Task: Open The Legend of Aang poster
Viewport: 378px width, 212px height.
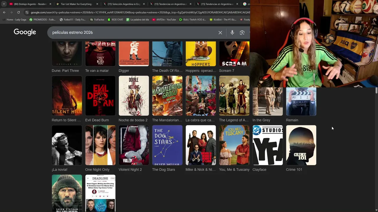Action: tap(234, 96)
